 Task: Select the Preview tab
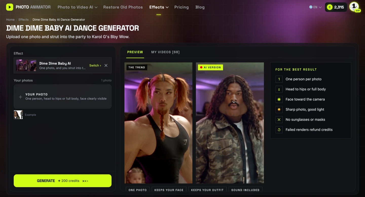135,52
